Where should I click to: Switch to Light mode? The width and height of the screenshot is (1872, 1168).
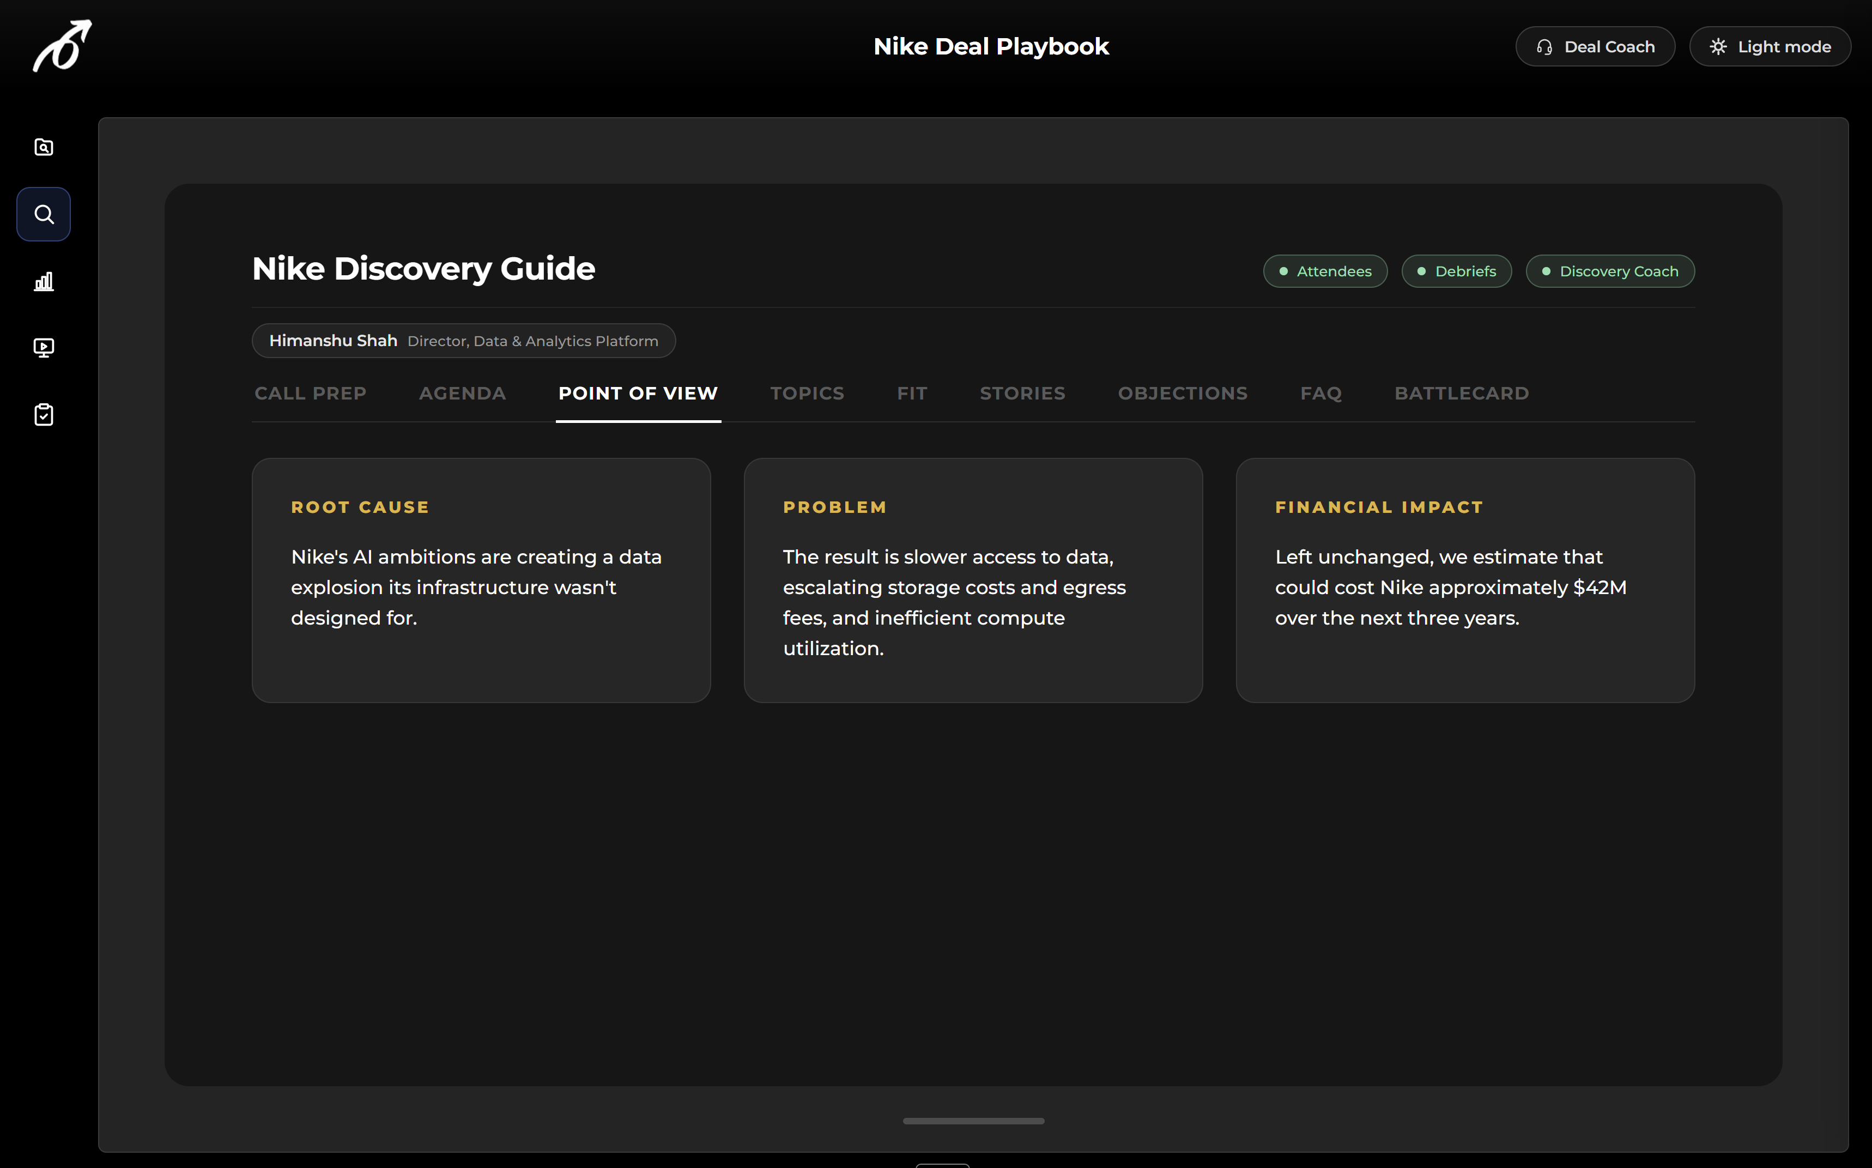pyautogui.click(x=1770, y=46)
